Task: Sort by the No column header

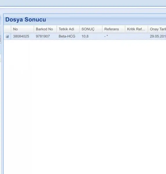Action: click(x=22, y=29)
